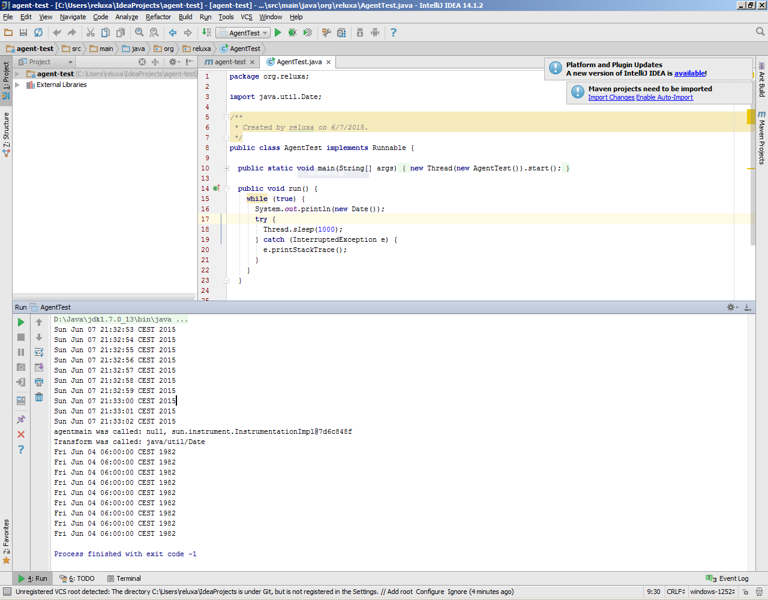Toggle Pin Tab in Run panel
The image size is (768, 600).
coord(21,419)
